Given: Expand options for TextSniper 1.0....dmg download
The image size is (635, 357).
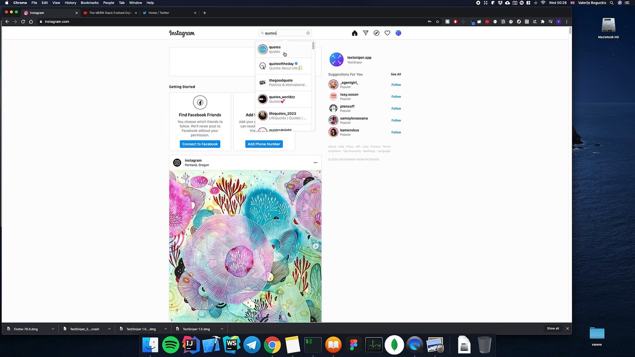Looking at the screenshot, I should (x=166, y=329).
